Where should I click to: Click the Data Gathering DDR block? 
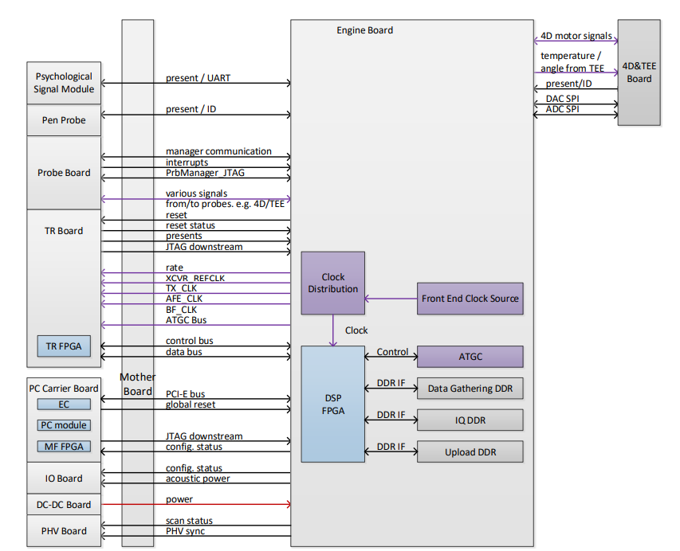pos(470,389)
